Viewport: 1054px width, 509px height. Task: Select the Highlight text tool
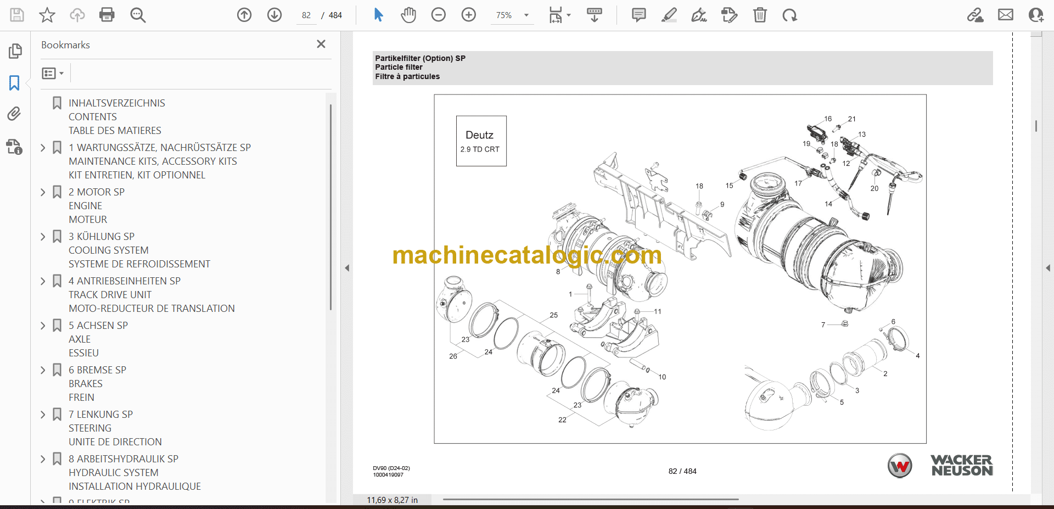669,15
